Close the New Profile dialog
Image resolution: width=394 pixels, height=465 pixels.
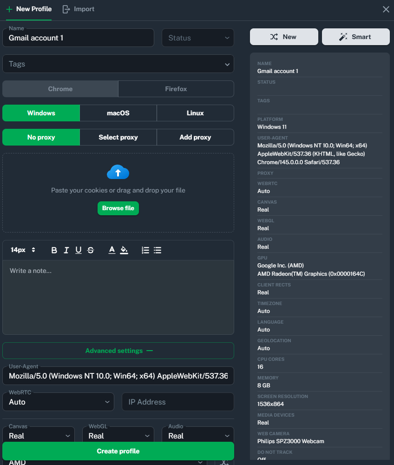[386, 9]
